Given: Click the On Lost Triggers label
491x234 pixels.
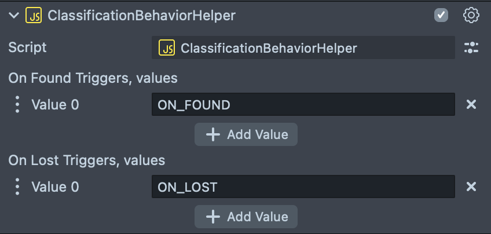Looking at the screenshot, I should (x=87, y=160).
